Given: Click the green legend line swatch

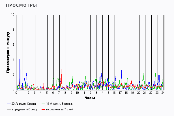Looking at the screenshot, I should coord(43,104).
